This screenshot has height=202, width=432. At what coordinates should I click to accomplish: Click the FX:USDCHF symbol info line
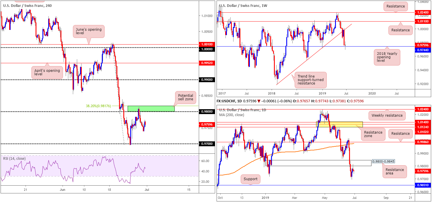[x=291, y=101]
